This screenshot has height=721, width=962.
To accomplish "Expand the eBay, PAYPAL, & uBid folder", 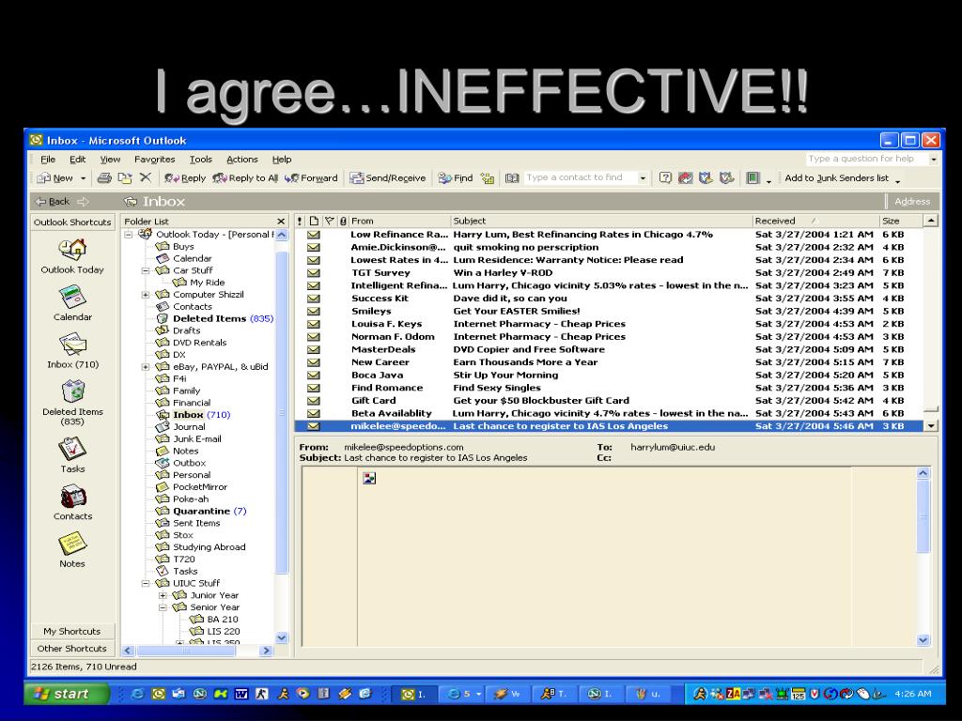I will point(146,367).
